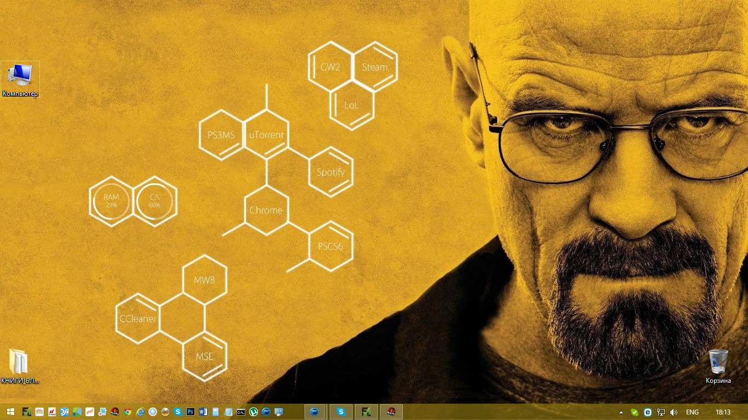Open ESET tray icon
The height and width of the screenshot is (420, 748).
pos(647,412)
